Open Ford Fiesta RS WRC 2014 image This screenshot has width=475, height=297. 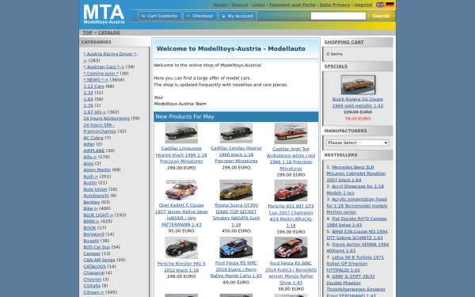[291, 247]
